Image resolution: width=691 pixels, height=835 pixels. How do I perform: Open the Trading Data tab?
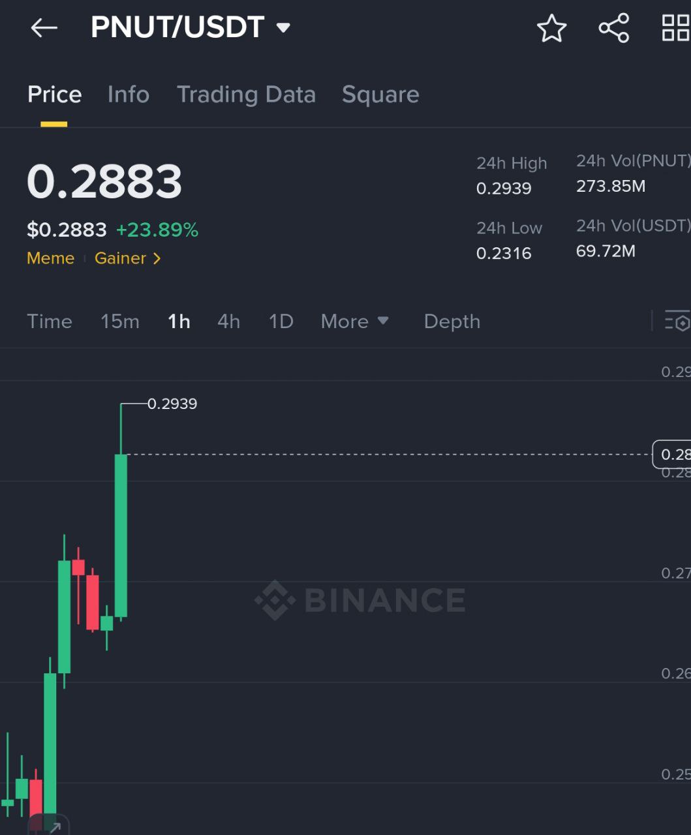click(x=246, y=95)
